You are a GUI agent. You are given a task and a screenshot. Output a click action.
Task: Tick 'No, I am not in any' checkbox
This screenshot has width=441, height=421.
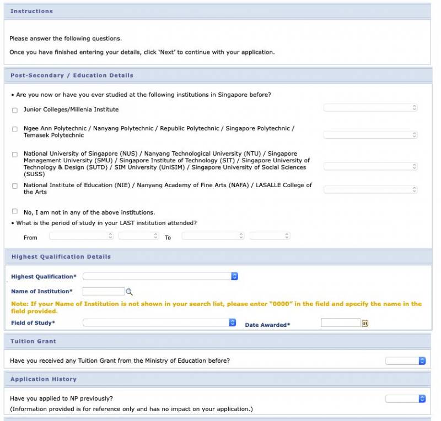15,211
